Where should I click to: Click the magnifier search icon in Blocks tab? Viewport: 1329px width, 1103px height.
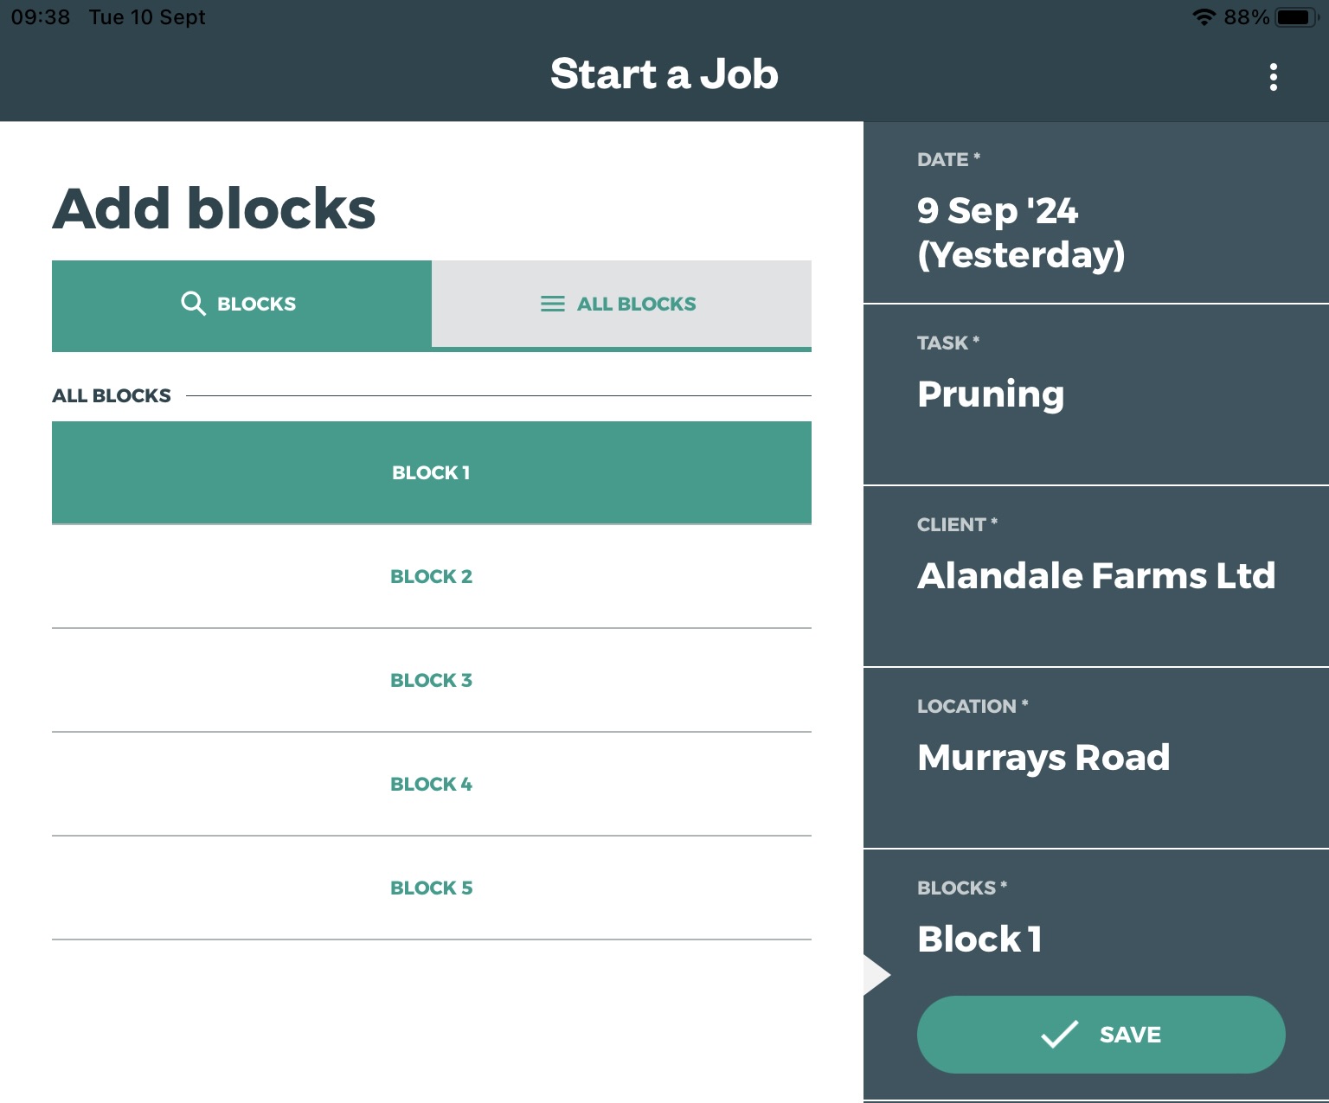[x=193, y=304]
